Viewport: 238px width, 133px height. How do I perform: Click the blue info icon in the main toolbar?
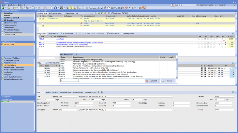click(x=55, y=7)
